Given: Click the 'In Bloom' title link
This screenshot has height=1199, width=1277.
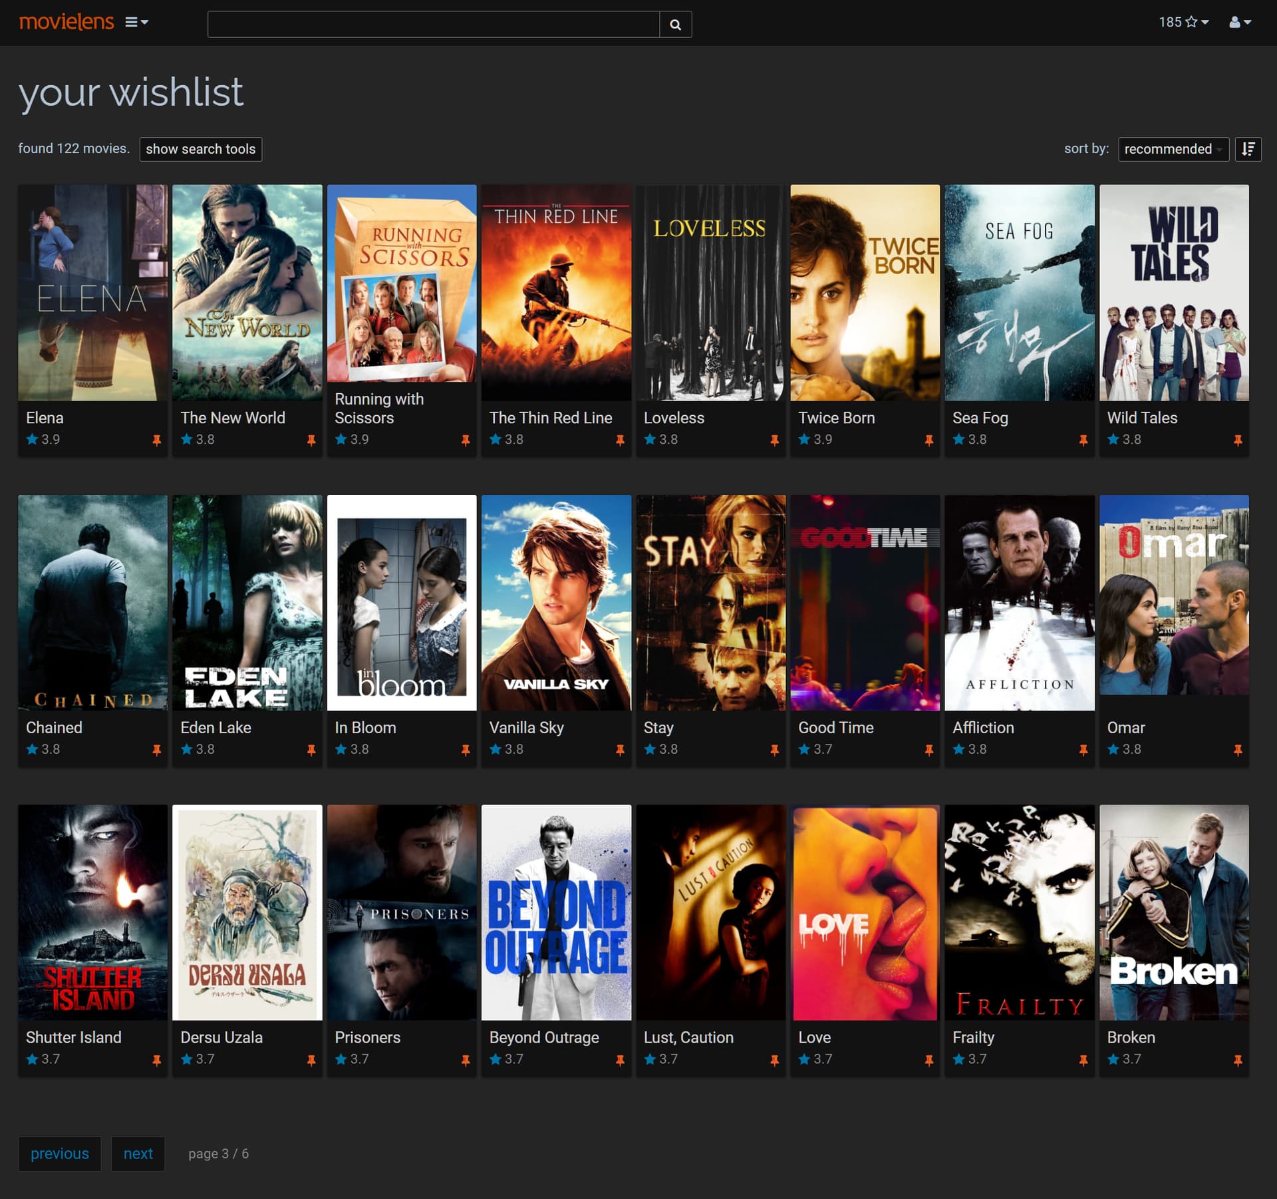Looking at the screenshot, I should [x=365, y=728].
